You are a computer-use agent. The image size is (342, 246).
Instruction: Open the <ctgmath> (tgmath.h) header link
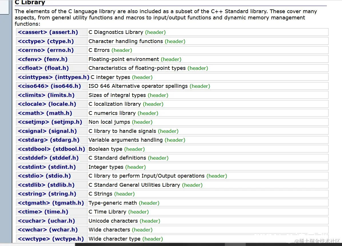[51, 203]
